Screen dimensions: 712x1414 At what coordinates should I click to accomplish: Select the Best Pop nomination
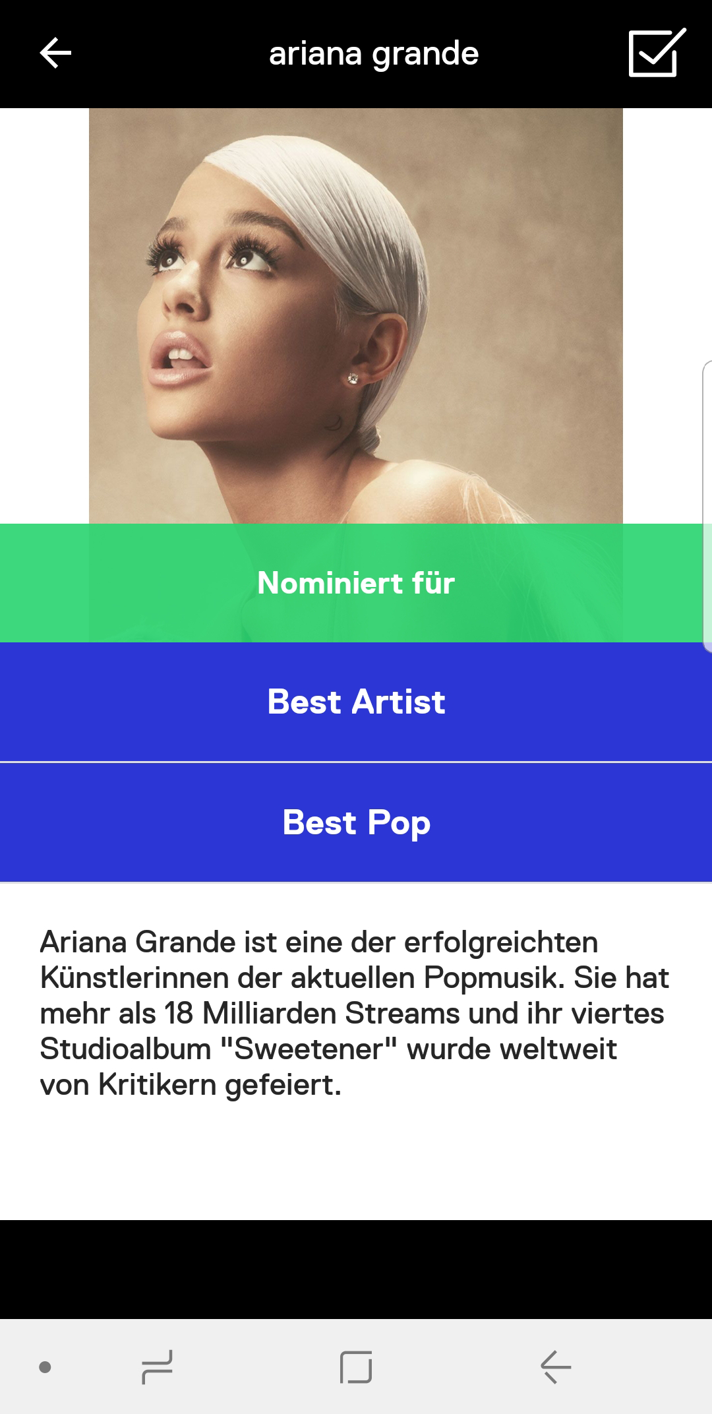tap(356, 822)
